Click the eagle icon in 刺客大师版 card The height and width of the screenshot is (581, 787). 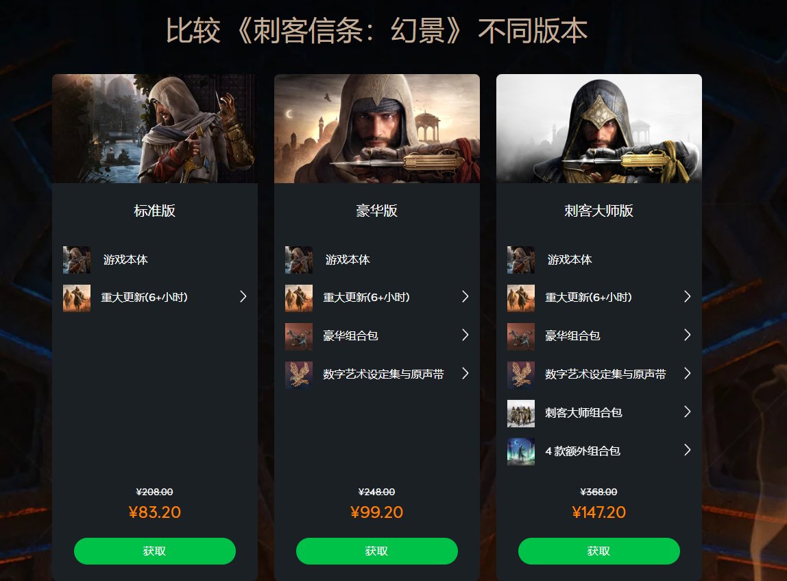[521, 375]
